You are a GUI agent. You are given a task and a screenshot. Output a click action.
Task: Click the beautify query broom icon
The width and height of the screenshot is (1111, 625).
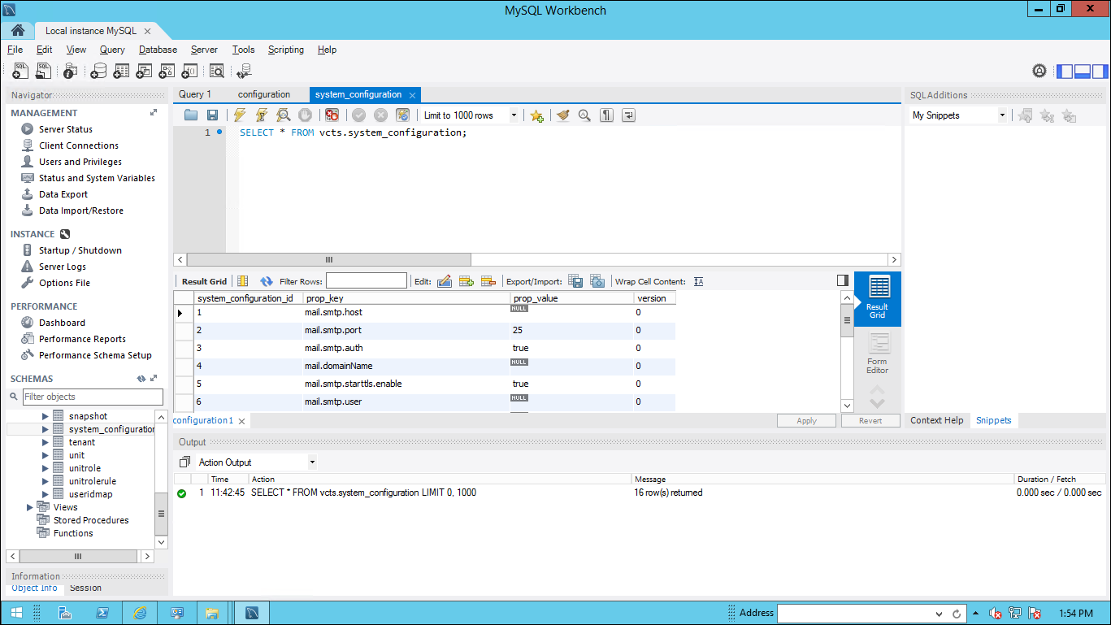[562, 115]
